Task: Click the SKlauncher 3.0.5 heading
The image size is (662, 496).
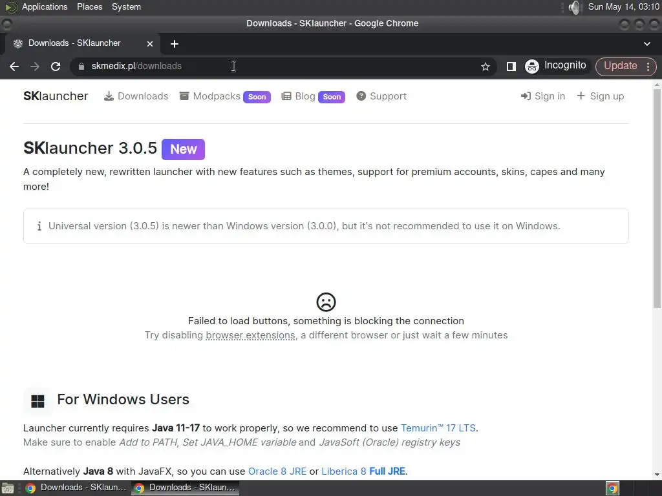Action: coord(90,149)
